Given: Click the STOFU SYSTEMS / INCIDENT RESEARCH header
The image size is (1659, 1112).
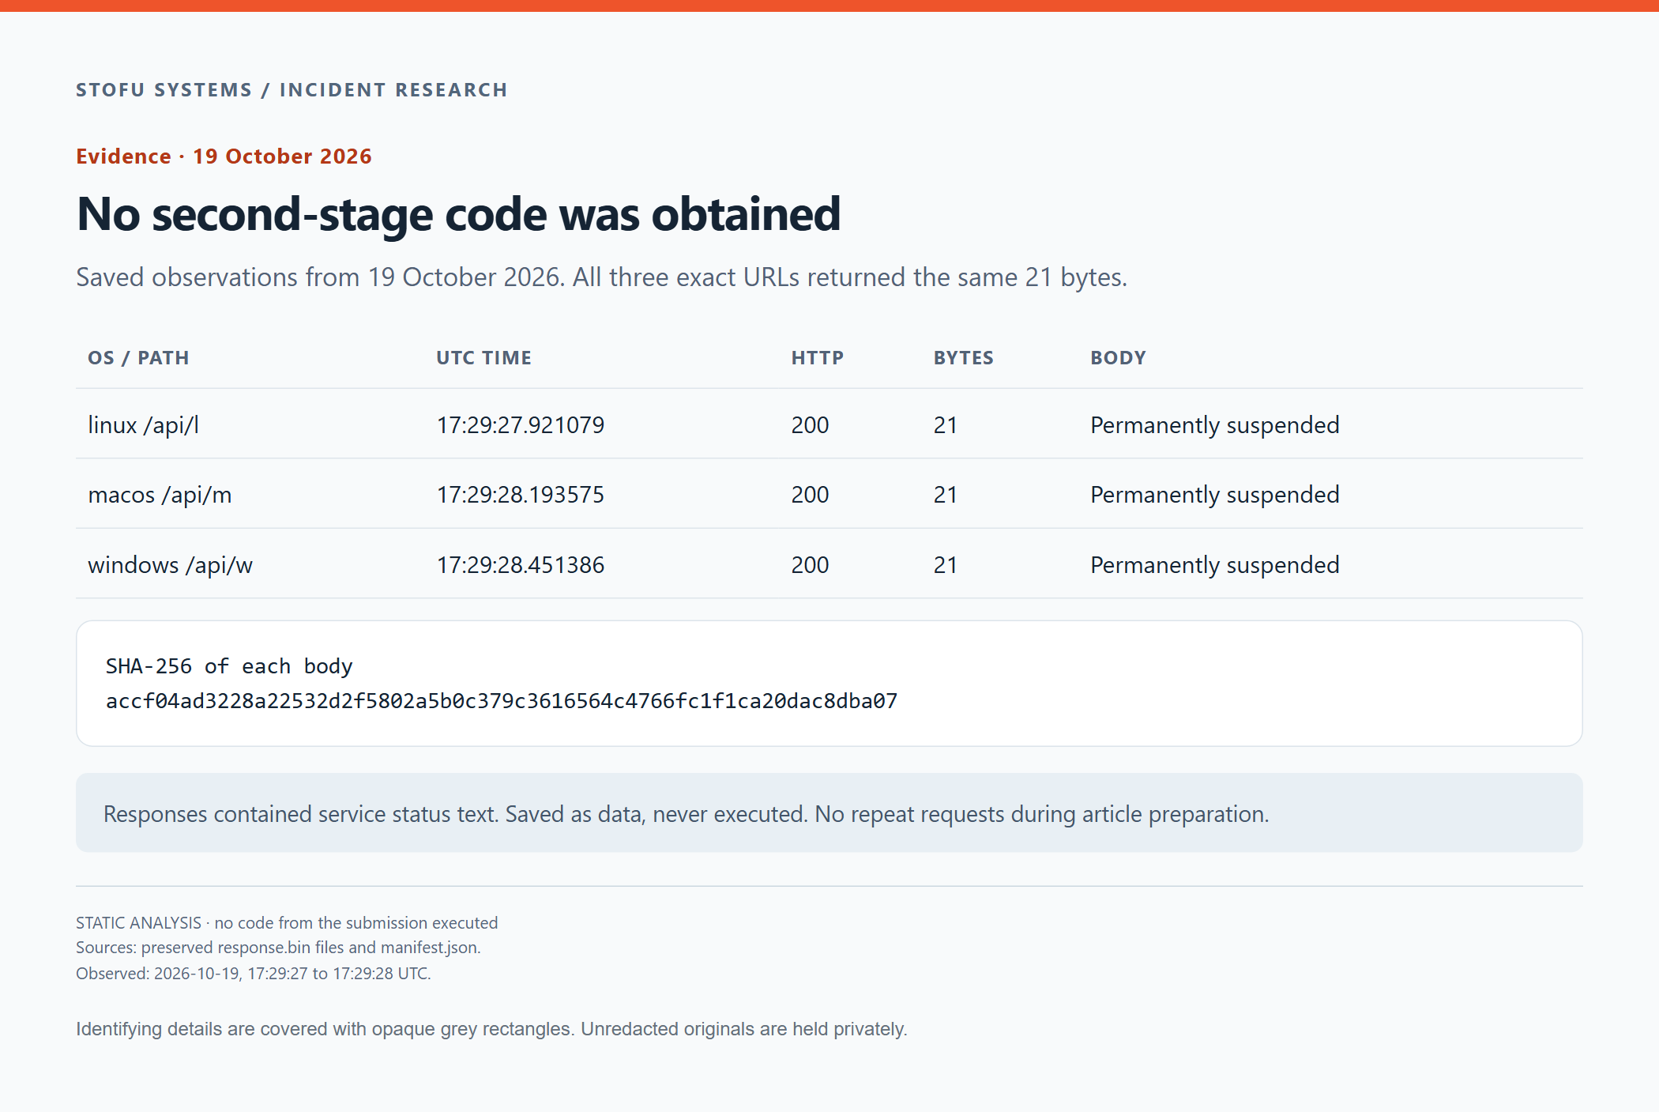Looking at the screenshot, I should pos(292,90).
